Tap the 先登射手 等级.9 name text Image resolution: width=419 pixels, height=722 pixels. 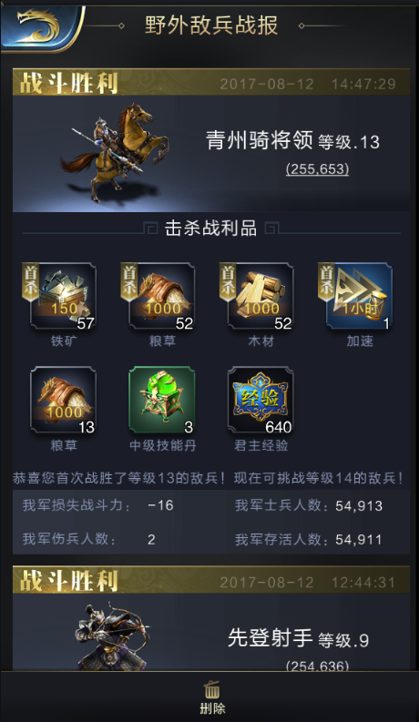(298, 638)
